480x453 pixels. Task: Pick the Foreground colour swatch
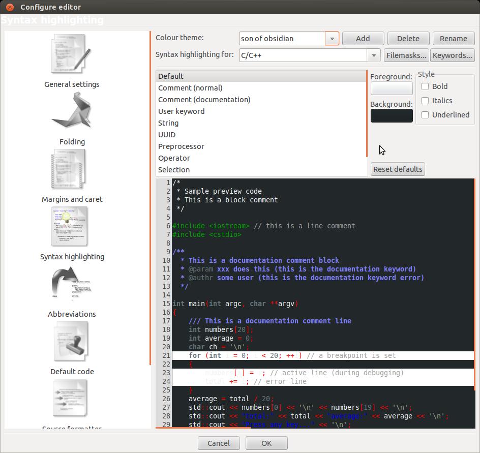tap(392, 88)
